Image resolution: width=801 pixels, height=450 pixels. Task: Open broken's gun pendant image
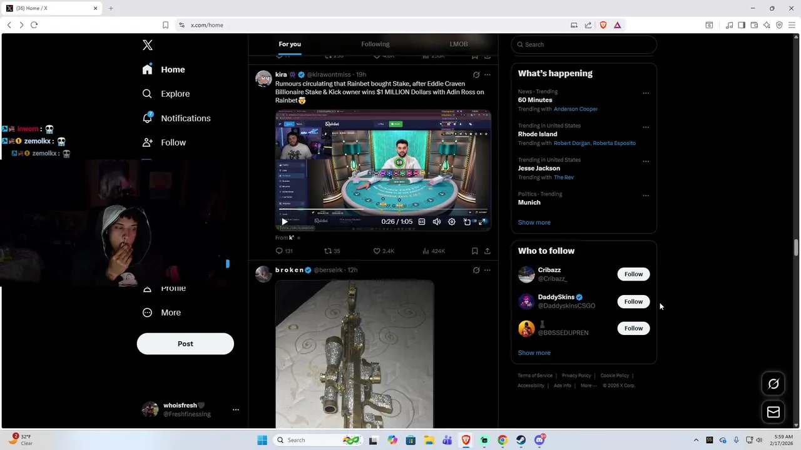(354, 354)
